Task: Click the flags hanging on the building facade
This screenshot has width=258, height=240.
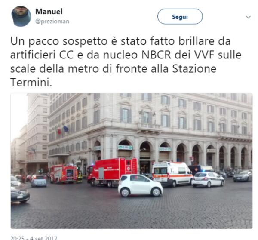Action: coord(61,129)
